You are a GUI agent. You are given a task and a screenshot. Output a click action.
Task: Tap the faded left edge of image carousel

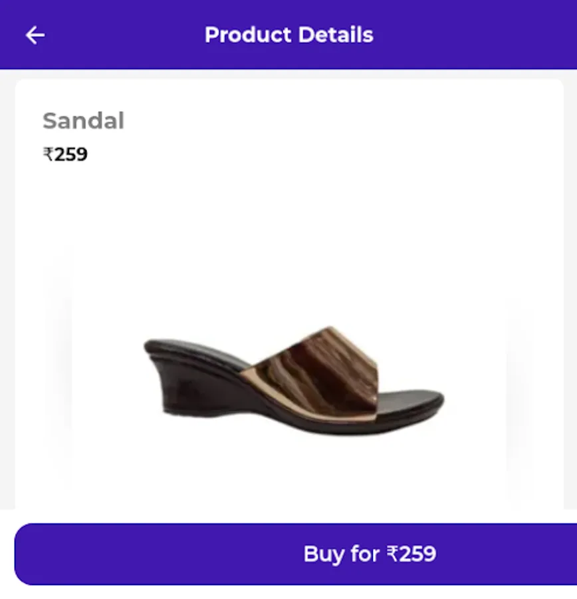pos(57,373)
